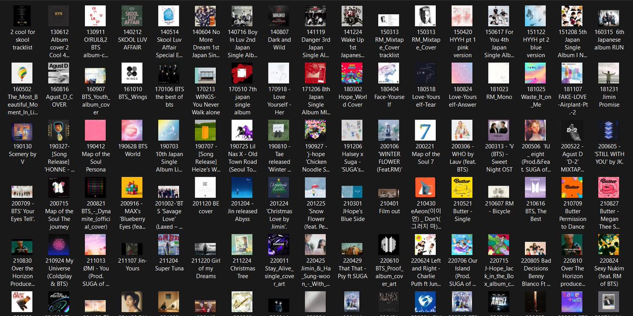Select 190927 j-hope Chicken Noodle Soup thumbnail
This screenshot has width=633, height=316.
(316, 130)
